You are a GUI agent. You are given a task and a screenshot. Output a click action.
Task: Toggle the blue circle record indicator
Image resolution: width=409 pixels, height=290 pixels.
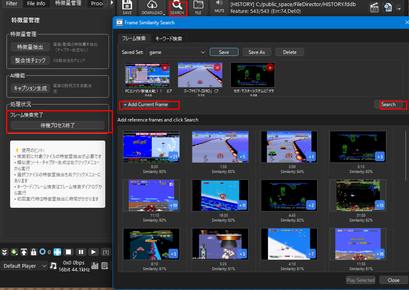(x=43, y=252)
